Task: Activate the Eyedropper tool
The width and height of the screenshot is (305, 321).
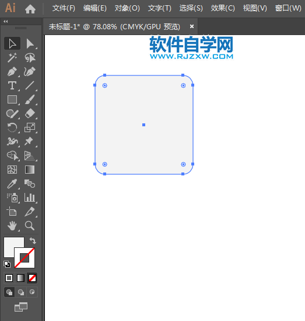Action: tap(12, 184)
